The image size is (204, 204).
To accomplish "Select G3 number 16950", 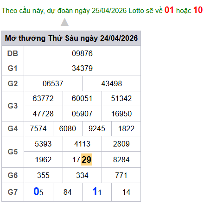I will click(121, 114).
